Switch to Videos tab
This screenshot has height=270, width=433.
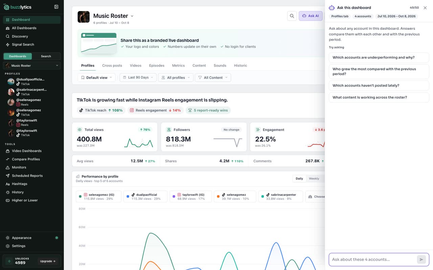(136, 65)
